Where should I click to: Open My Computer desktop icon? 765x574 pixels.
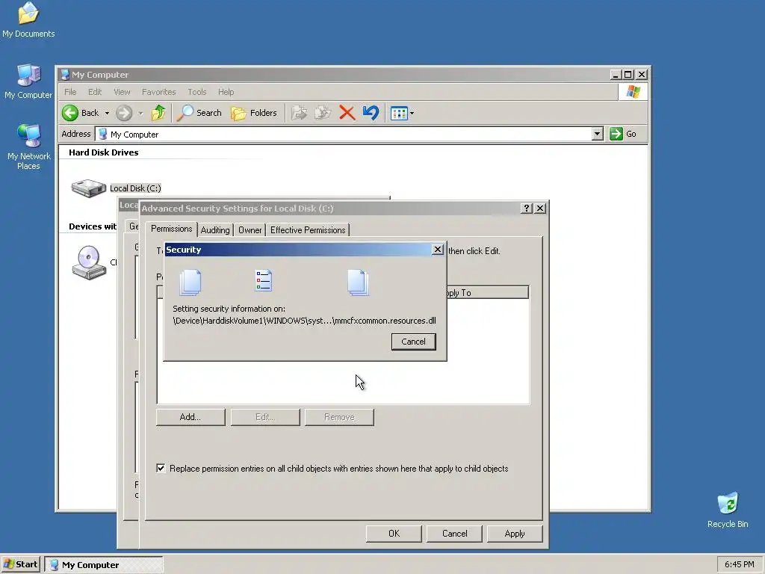point(28,81)
